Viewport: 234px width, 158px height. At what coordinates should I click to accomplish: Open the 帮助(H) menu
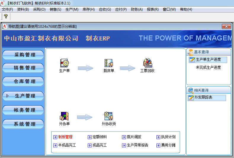pos(186,9)
